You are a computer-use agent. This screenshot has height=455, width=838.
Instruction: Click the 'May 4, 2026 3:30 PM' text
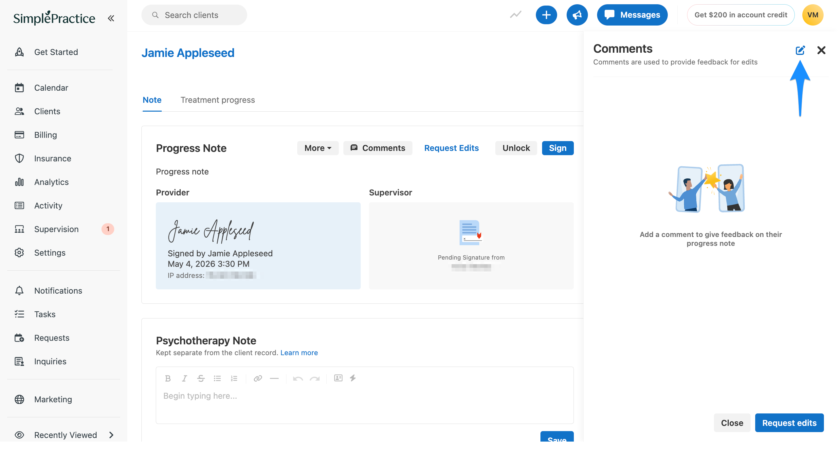tap(209, 264)
